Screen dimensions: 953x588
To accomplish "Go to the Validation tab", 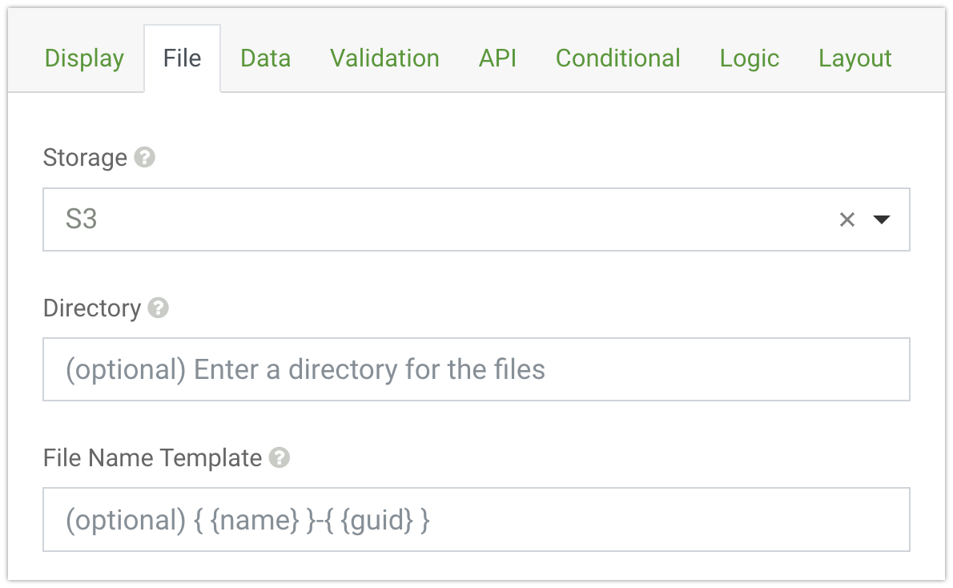I will [x=384, y=58].
